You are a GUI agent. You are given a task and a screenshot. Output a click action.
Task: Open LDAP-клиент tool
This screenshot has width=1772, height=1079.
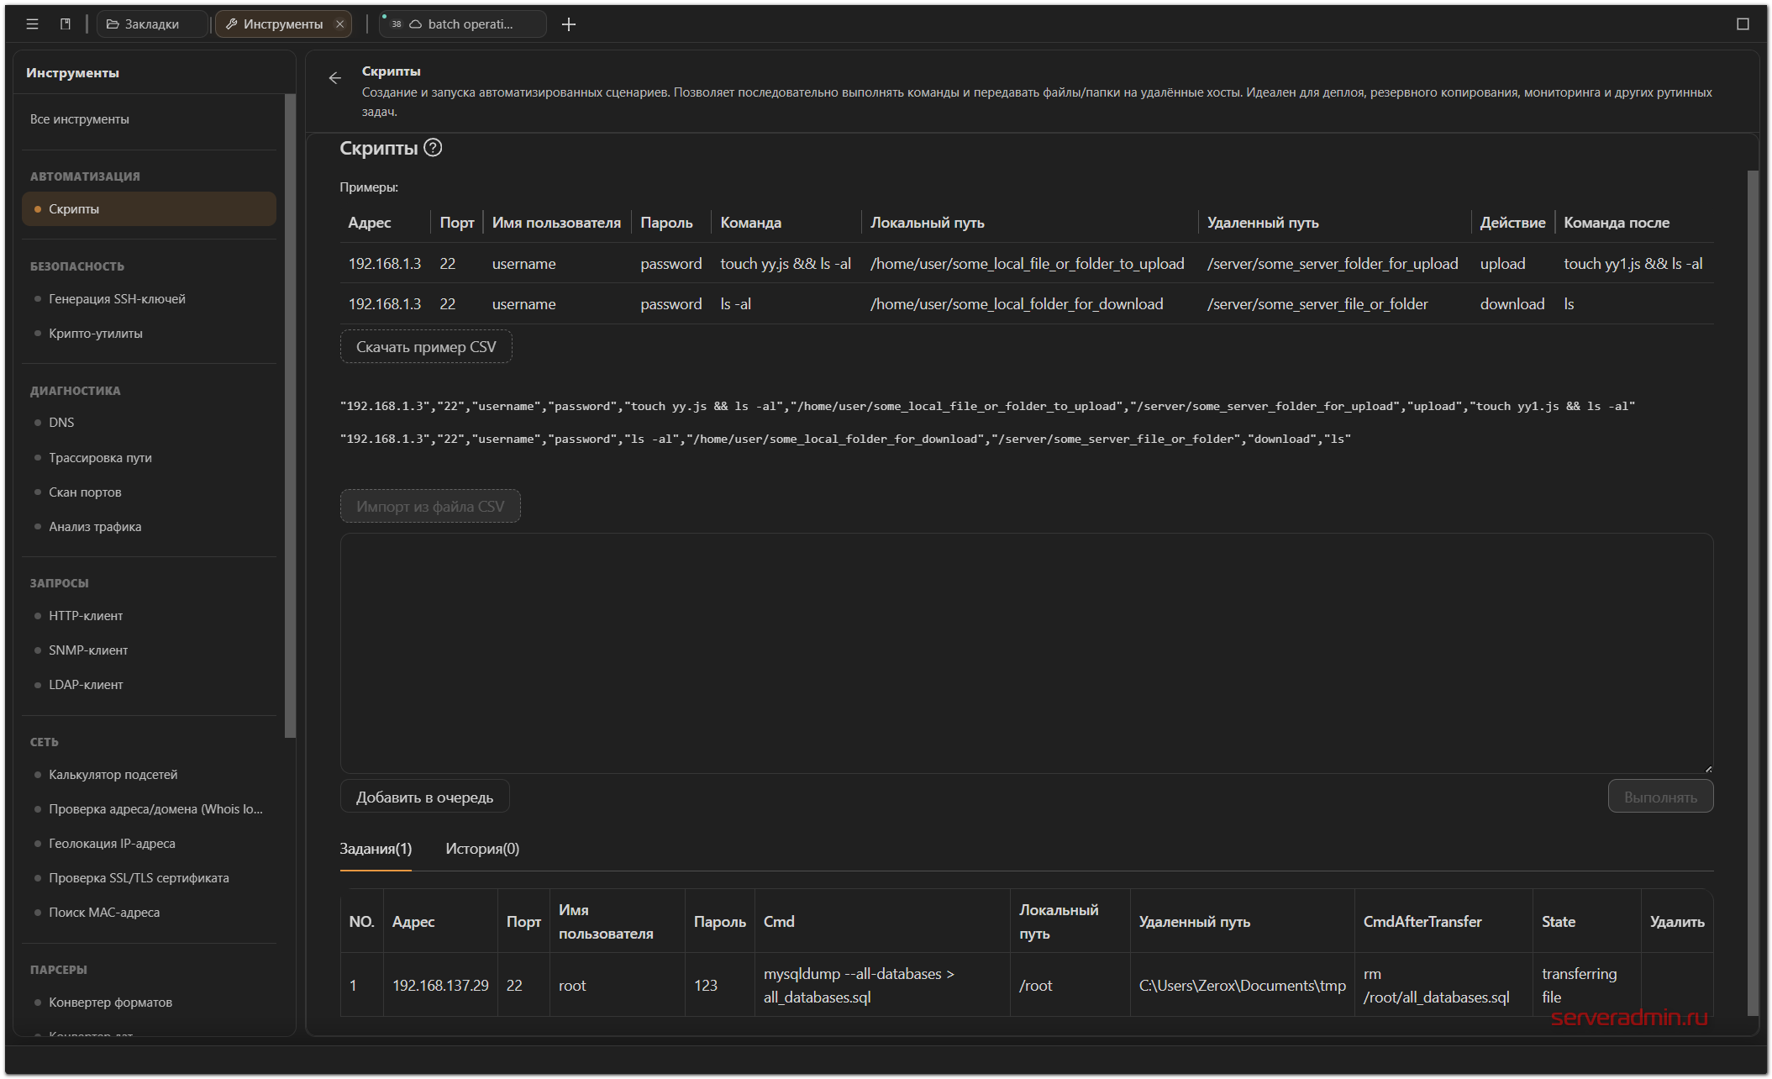(x=150, y=685)
